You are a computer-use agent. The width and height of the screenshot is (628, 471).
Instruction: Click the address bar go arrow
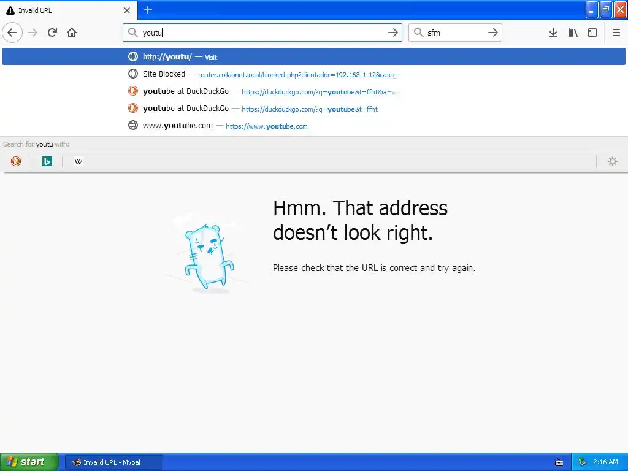click(393, 33)
